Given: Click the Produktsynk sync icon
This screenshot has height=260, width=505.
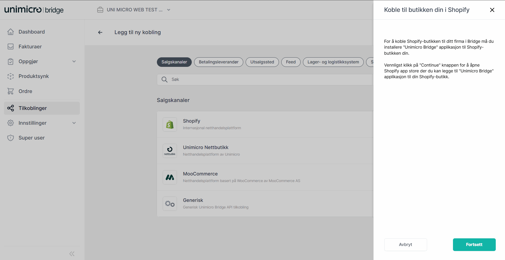Looking at the screenshot, I should coord(11,76).
